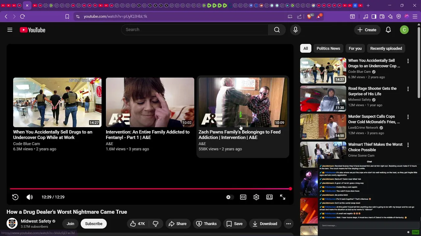421x236 pixels.
Task: Send Thanks to the creator
Action: pyautogui.click(x=206, y=224)
